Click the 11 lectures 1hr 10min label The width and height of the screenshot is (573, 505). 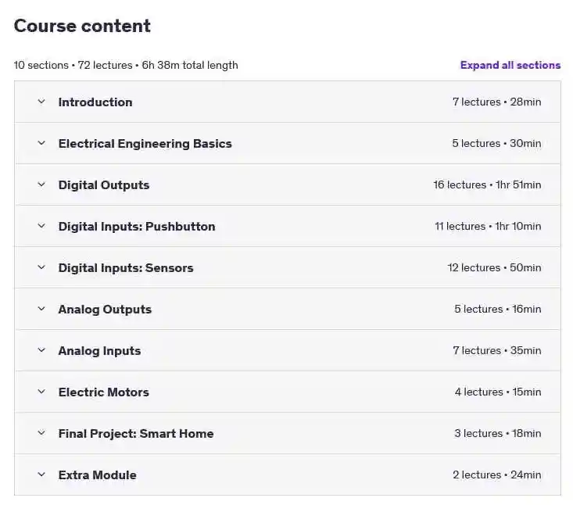coord(488,226)
